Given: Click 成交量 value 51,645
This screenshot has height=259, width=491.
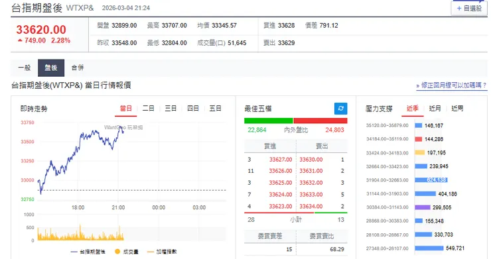Looking at the screenshot, I should [x=237, y=43].
